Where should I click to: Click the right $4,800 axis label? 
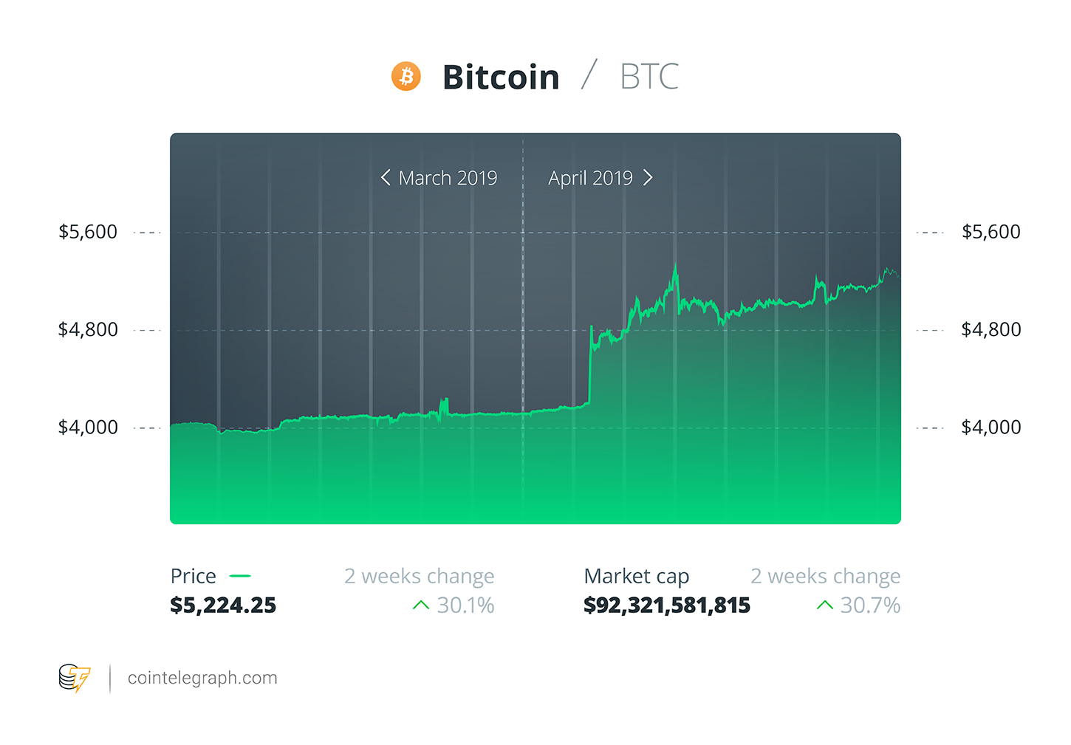[991, 329]
